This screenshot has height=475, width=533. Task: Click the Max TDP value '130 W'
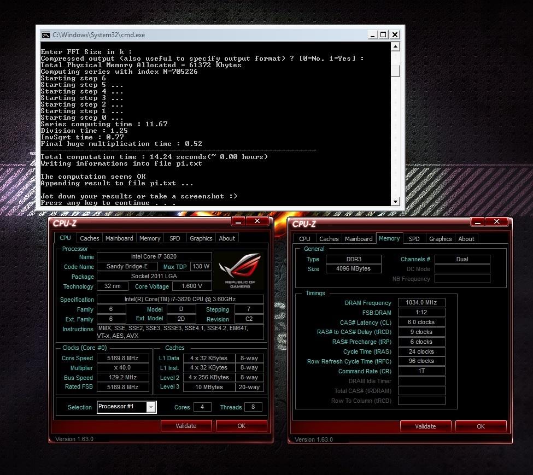click(201, 266)
